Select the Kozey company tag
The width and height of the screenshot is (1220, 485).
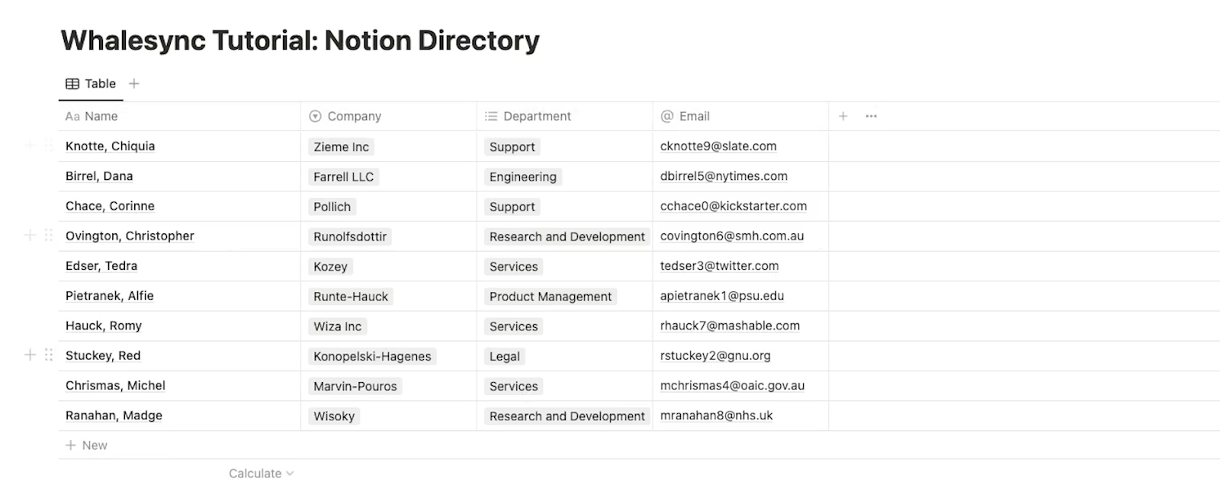pos(330,267)
